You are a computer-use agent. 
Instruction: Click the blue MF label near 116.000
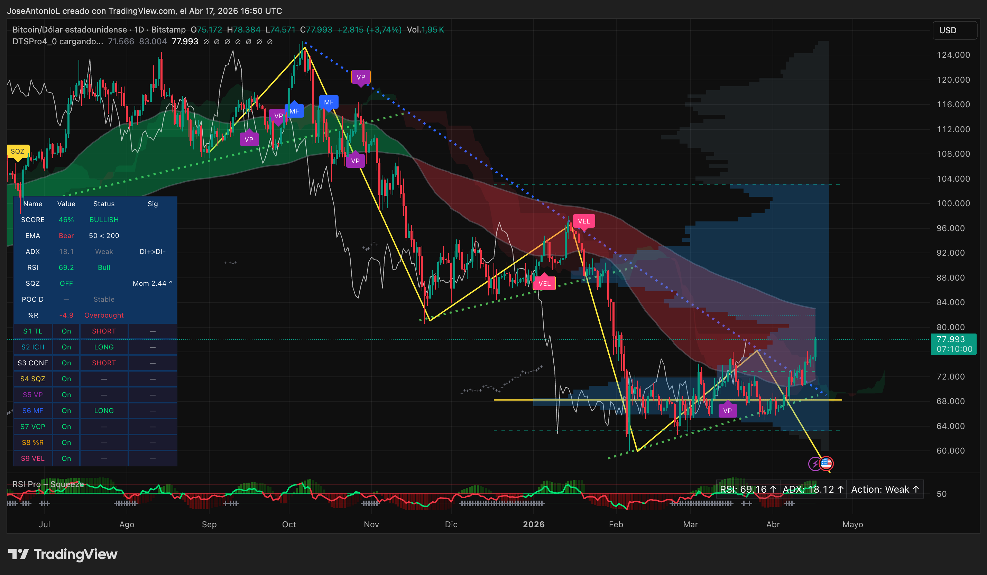point(329,102)
